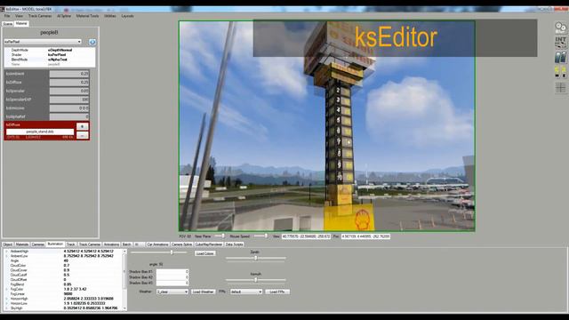Viewport: 569px width, 320px height.
Task: Switch to the Batch tab
Action: (x=126, y=244)
